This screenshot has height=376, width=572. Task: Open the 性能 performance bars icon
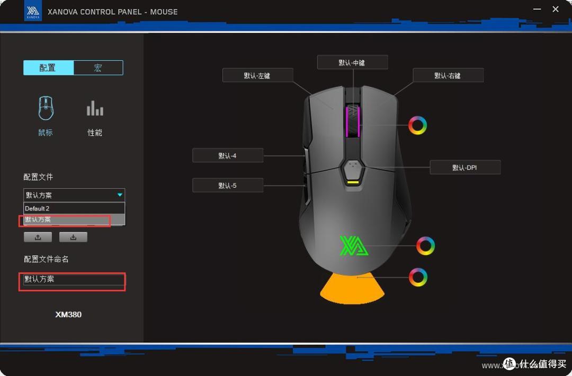pyautogui.click(x=95, y=108)
